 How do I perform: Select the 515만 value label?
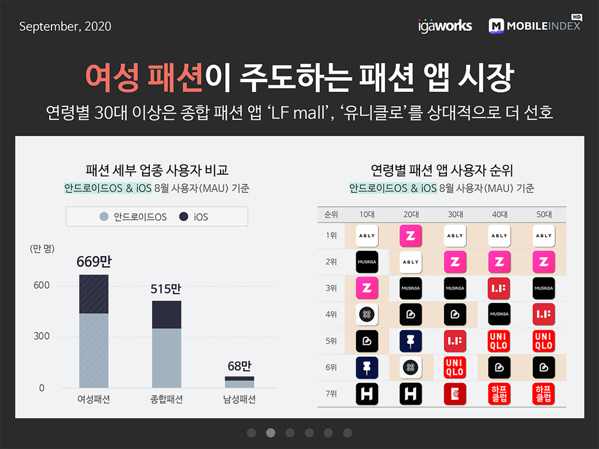pos(166,289)
